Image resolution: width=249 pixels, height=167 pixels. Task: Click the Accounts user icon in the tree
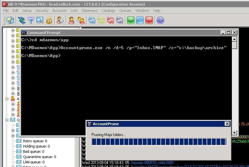(x=13, y=99)
